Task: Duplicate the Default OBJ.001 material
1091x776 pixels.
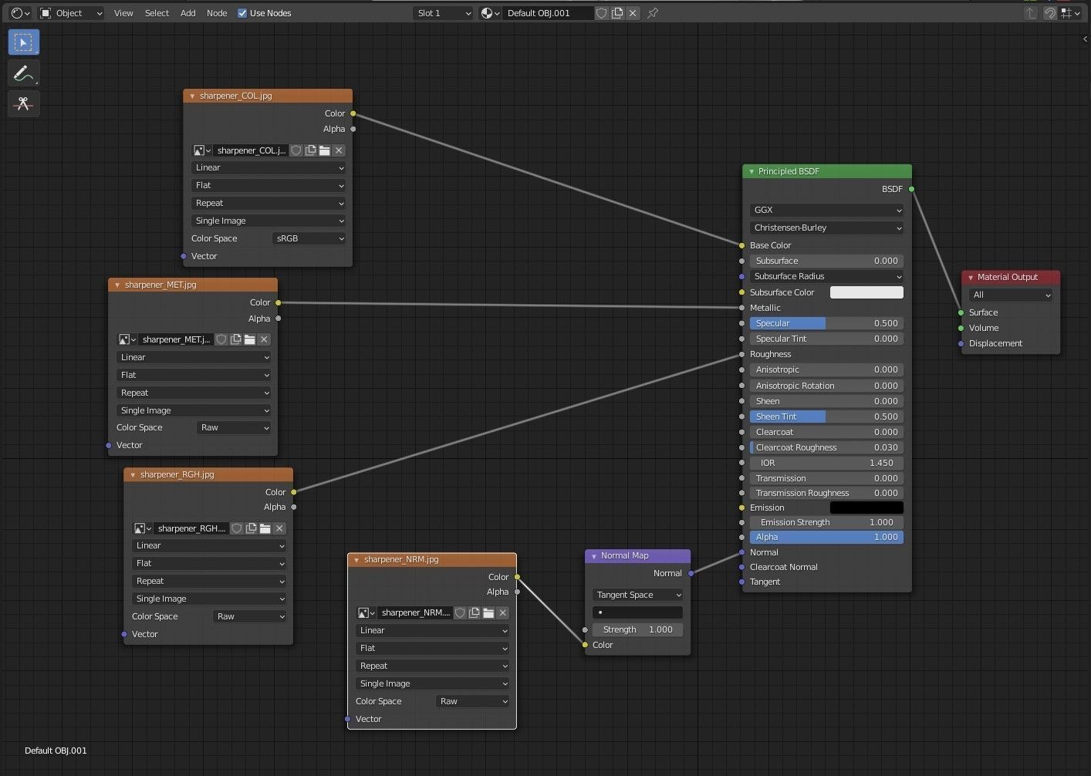Action: [x=617, y=13]
